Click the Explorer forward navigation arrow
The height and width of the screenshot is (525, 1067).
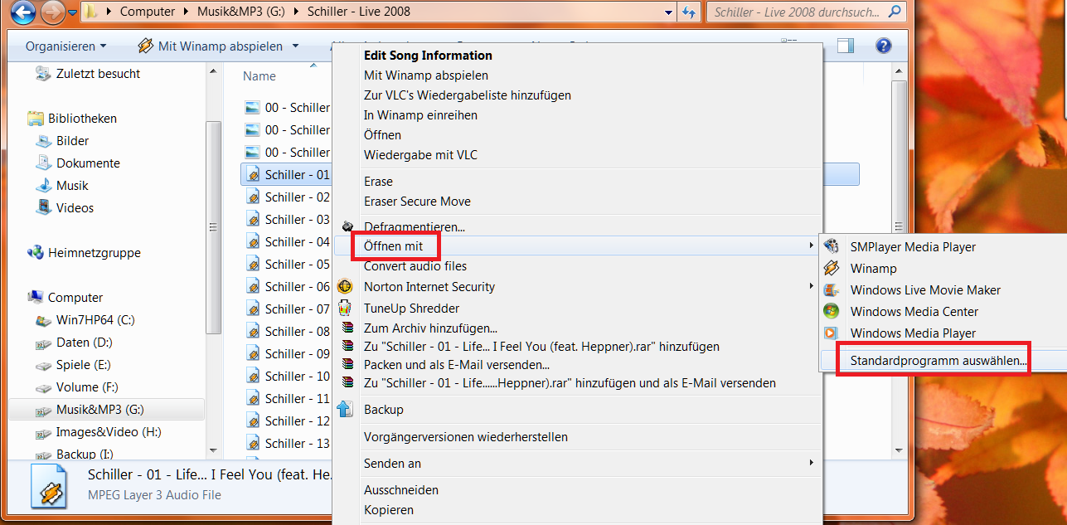pyautogui.click(x=51, y=12)
